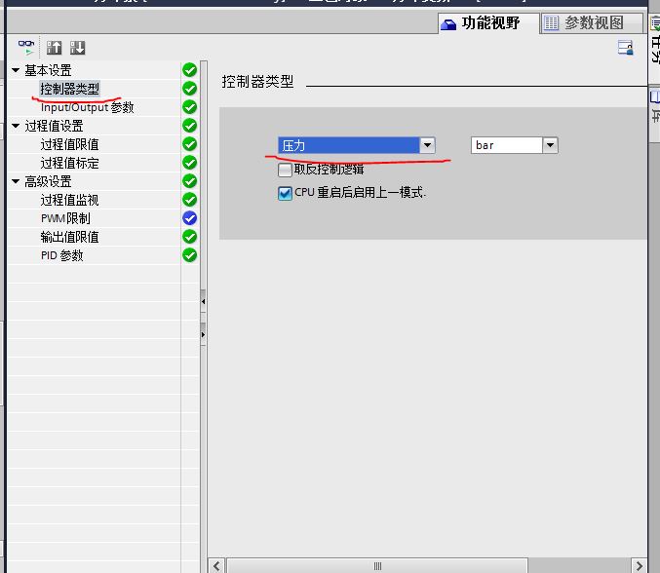
Task: Collapse the 过程值设置 tree node
Action: tap(16, 126)
